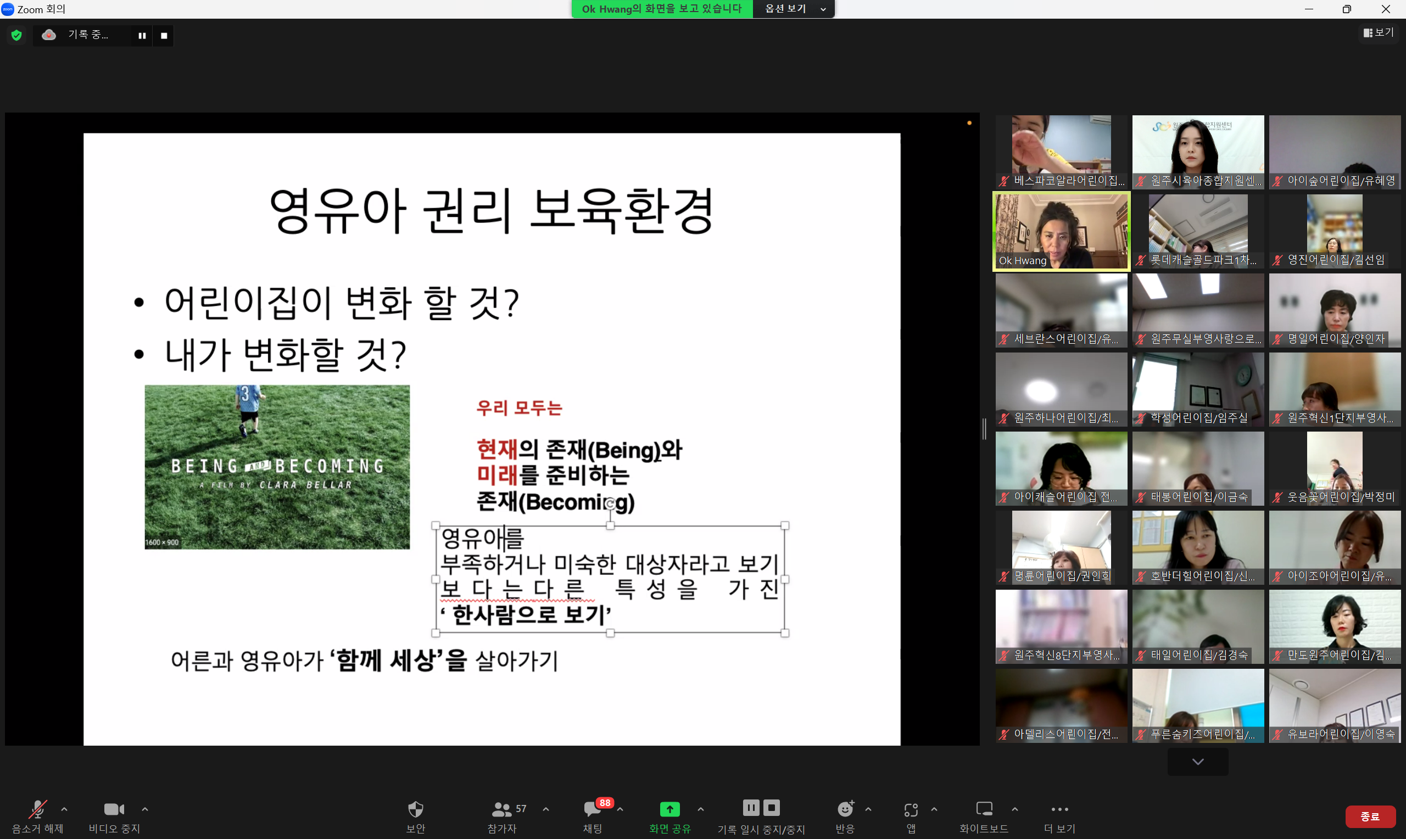The height and width of the screenshot is (839, 1406).
Task: Select the 웃음꽃어린이집/박정미 video tile
Action: tap(1334, 469)
